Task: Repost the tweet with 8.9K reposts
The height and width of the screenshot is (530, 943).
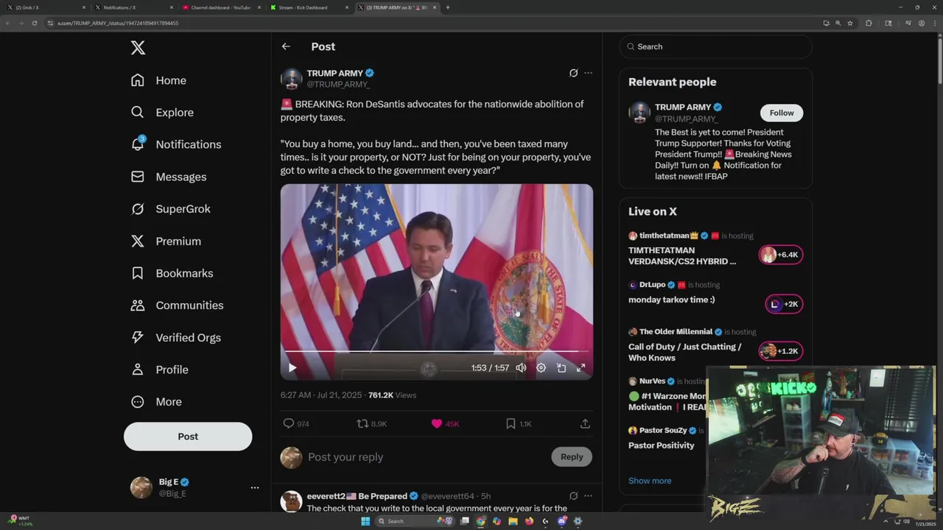Action: click(x=372, y=423)
